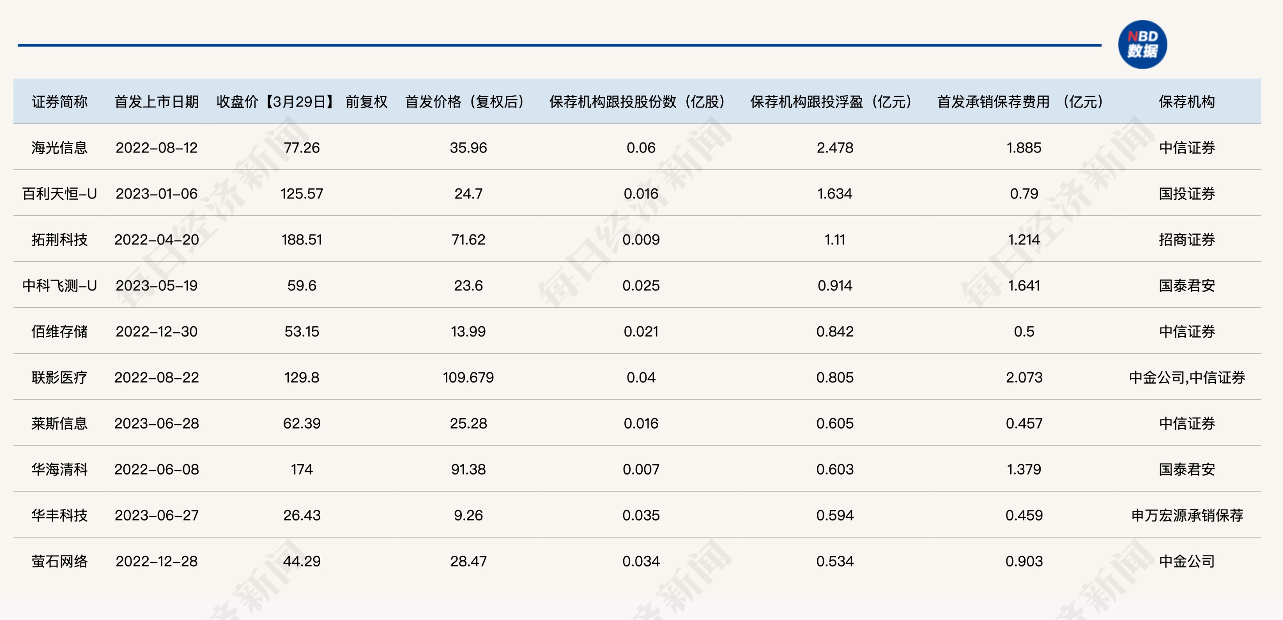Click the floating profit value 2.478
The width and height of the screenshot is (1283, 620).
point(835,148)
